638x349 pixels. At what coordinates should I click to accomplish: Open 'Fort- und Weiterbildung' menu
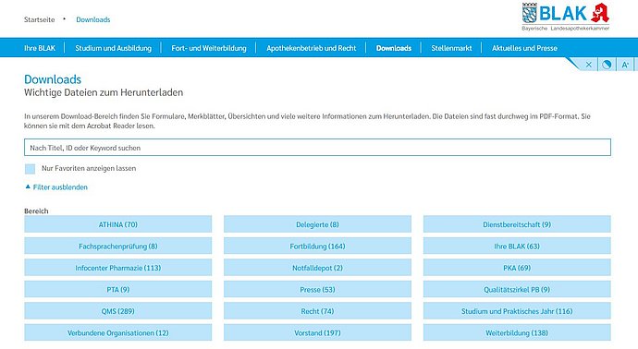click(209, 48)
